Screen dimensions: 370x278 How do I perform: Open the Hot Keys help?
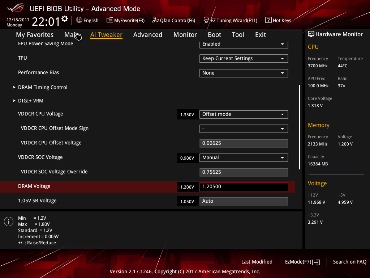(x=278, y=20)
